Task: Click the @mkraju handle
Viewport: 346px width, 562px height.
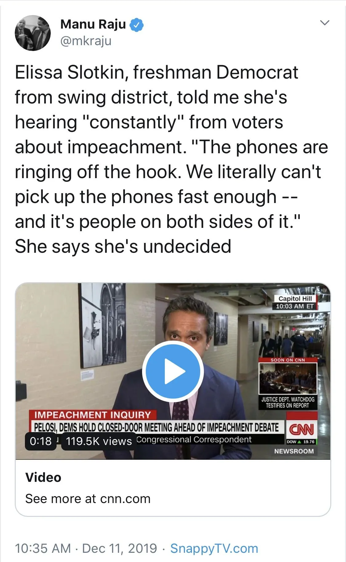Action: tap(86, 41)
